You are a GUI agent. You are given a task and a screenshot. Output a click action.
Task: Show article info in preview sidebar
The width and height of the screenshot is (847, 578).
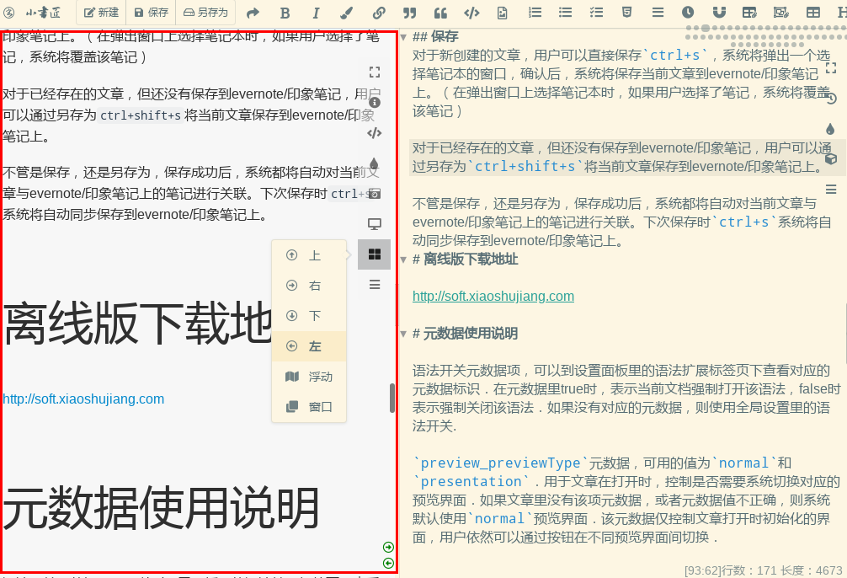click(x=375, y=102)
